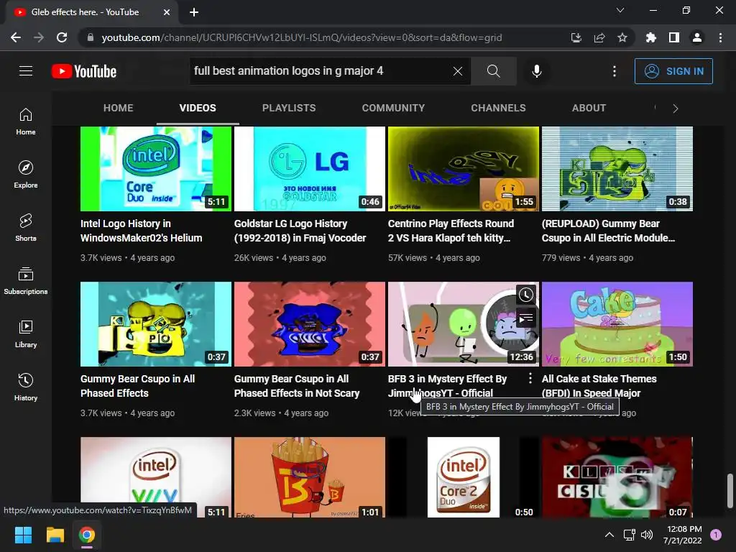Image resolution: width=736 pixels, height=552 pixels.
Task: Open the ABOUT tab
Action: pos(589,108)
